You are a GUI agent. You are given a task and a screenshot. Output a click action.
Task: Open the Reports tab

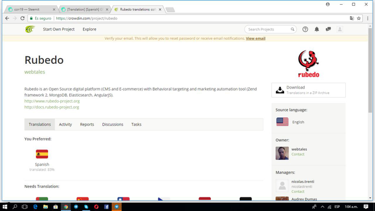(87, 124)
